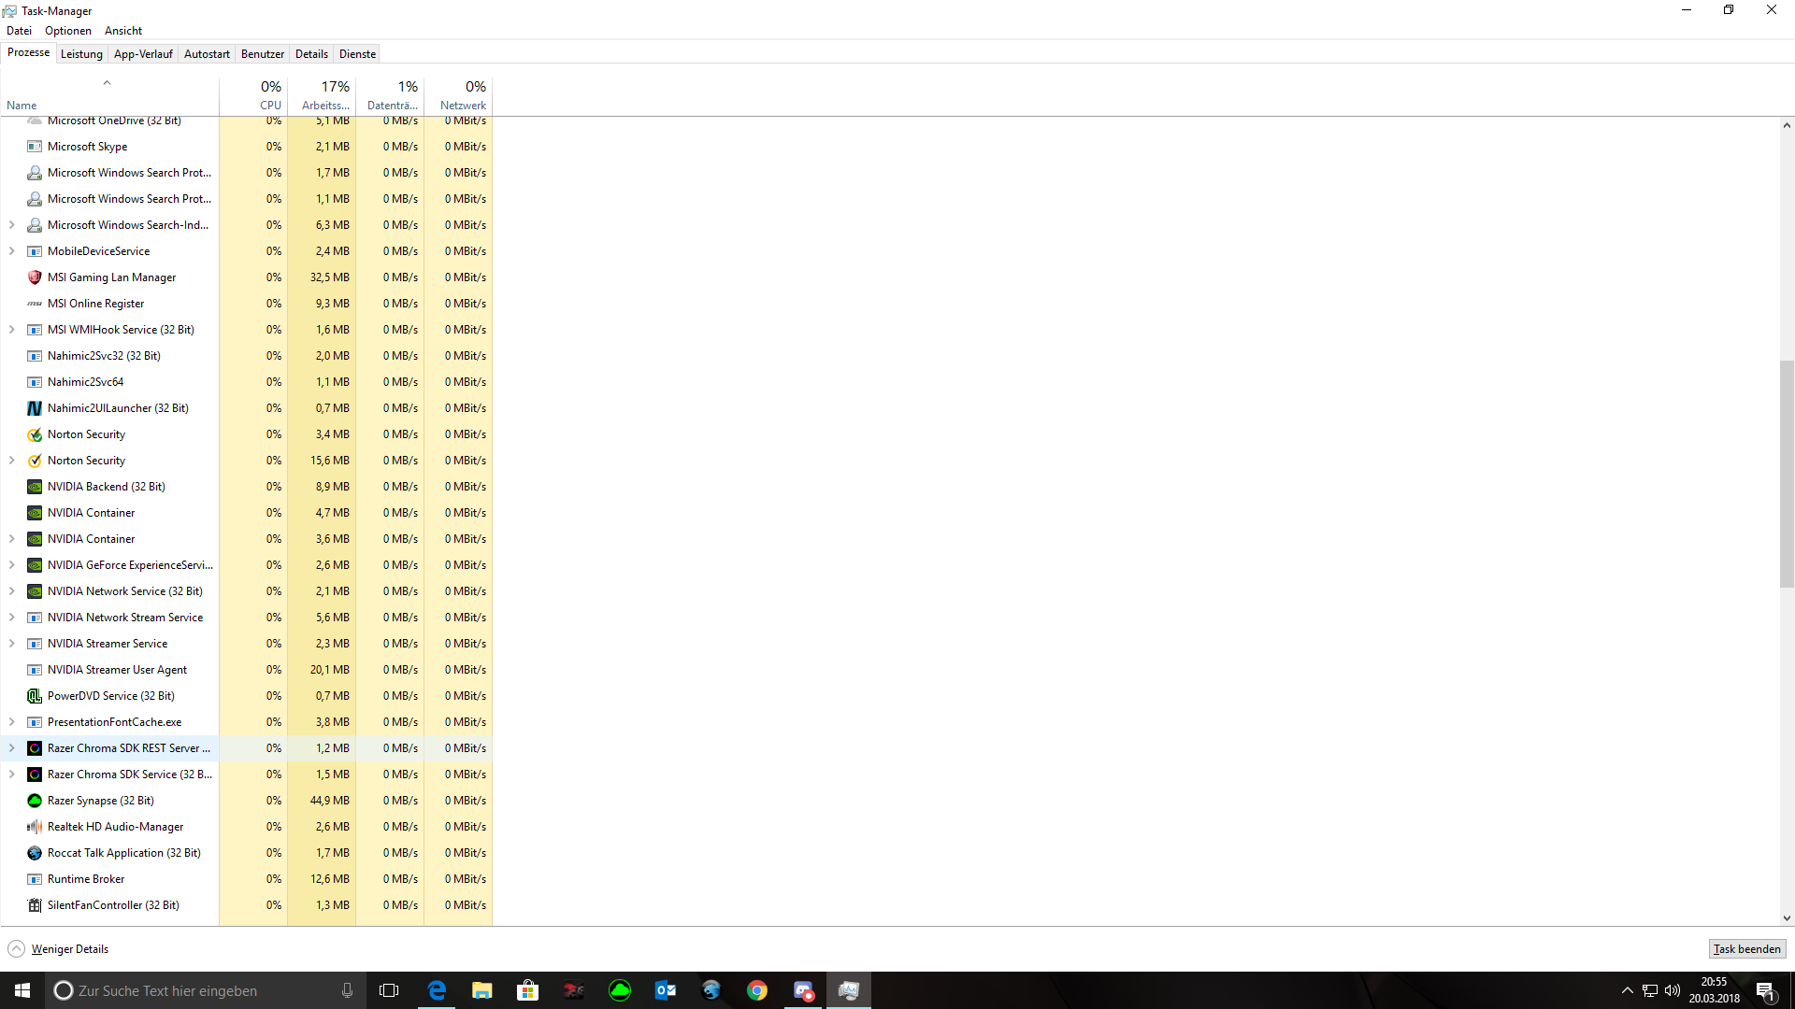Click the MSI Gaming Lan Manager icon
The height and width of the screenshot is (1009, 1795).
35,277
